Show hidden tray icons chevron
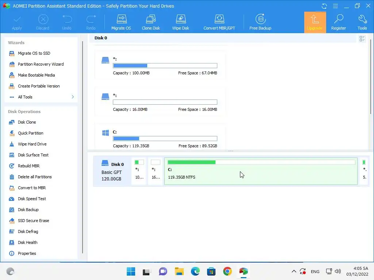This screenshot has height=280, width=374. [x=294, y=271]
